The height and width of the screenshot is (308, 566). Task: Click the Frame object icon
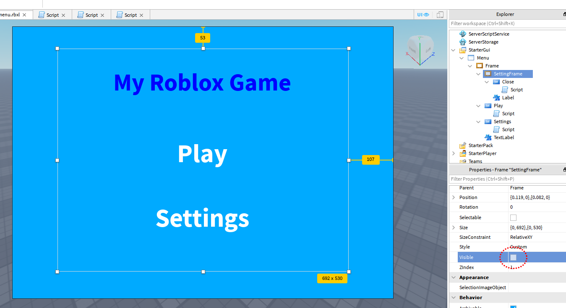(480, 66)
